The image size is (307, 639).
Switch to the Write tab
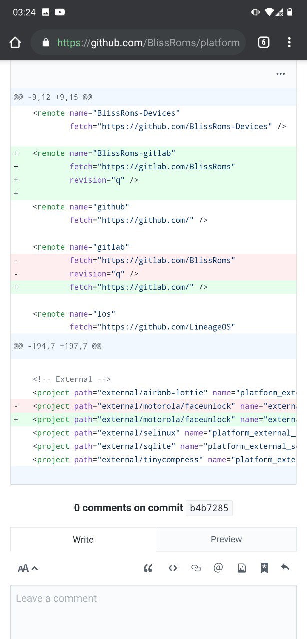83,539
